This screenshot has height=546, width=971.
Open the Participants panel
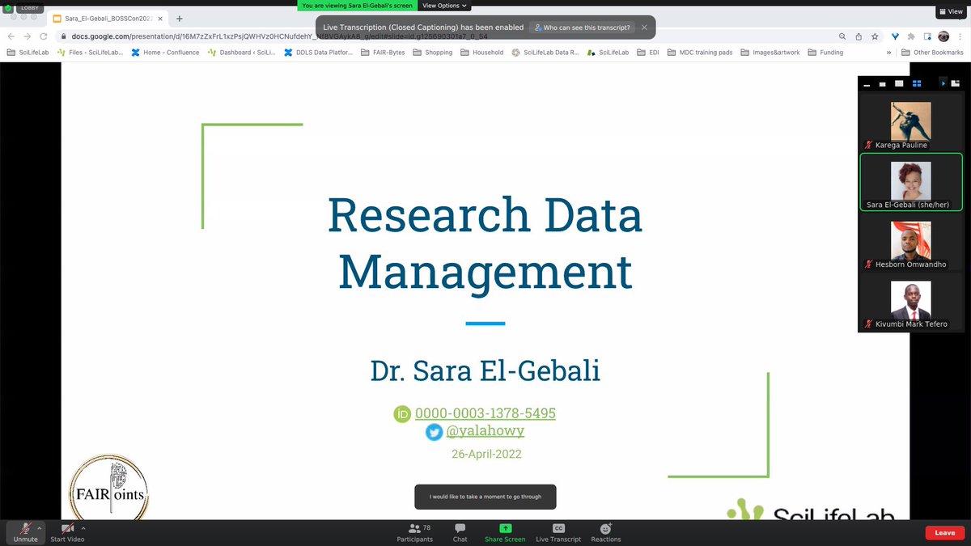(x=415, y=532)
